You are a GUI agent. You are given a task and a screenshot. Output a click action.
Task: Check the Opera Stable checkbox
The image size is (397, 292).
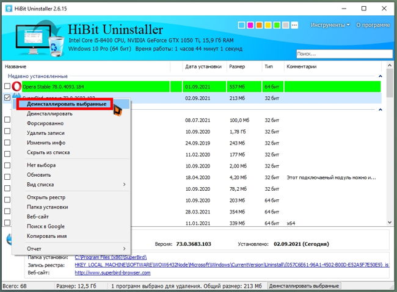pos(7,86)
